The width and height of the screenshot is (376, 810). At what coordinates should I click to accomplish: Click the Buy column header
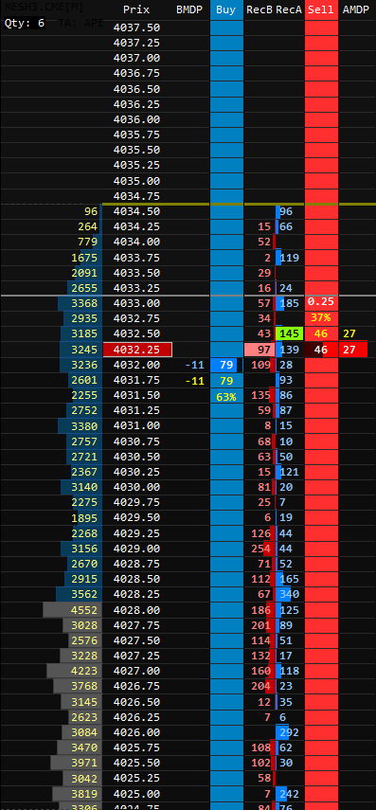pyautogui.click(x=226, y=9)
